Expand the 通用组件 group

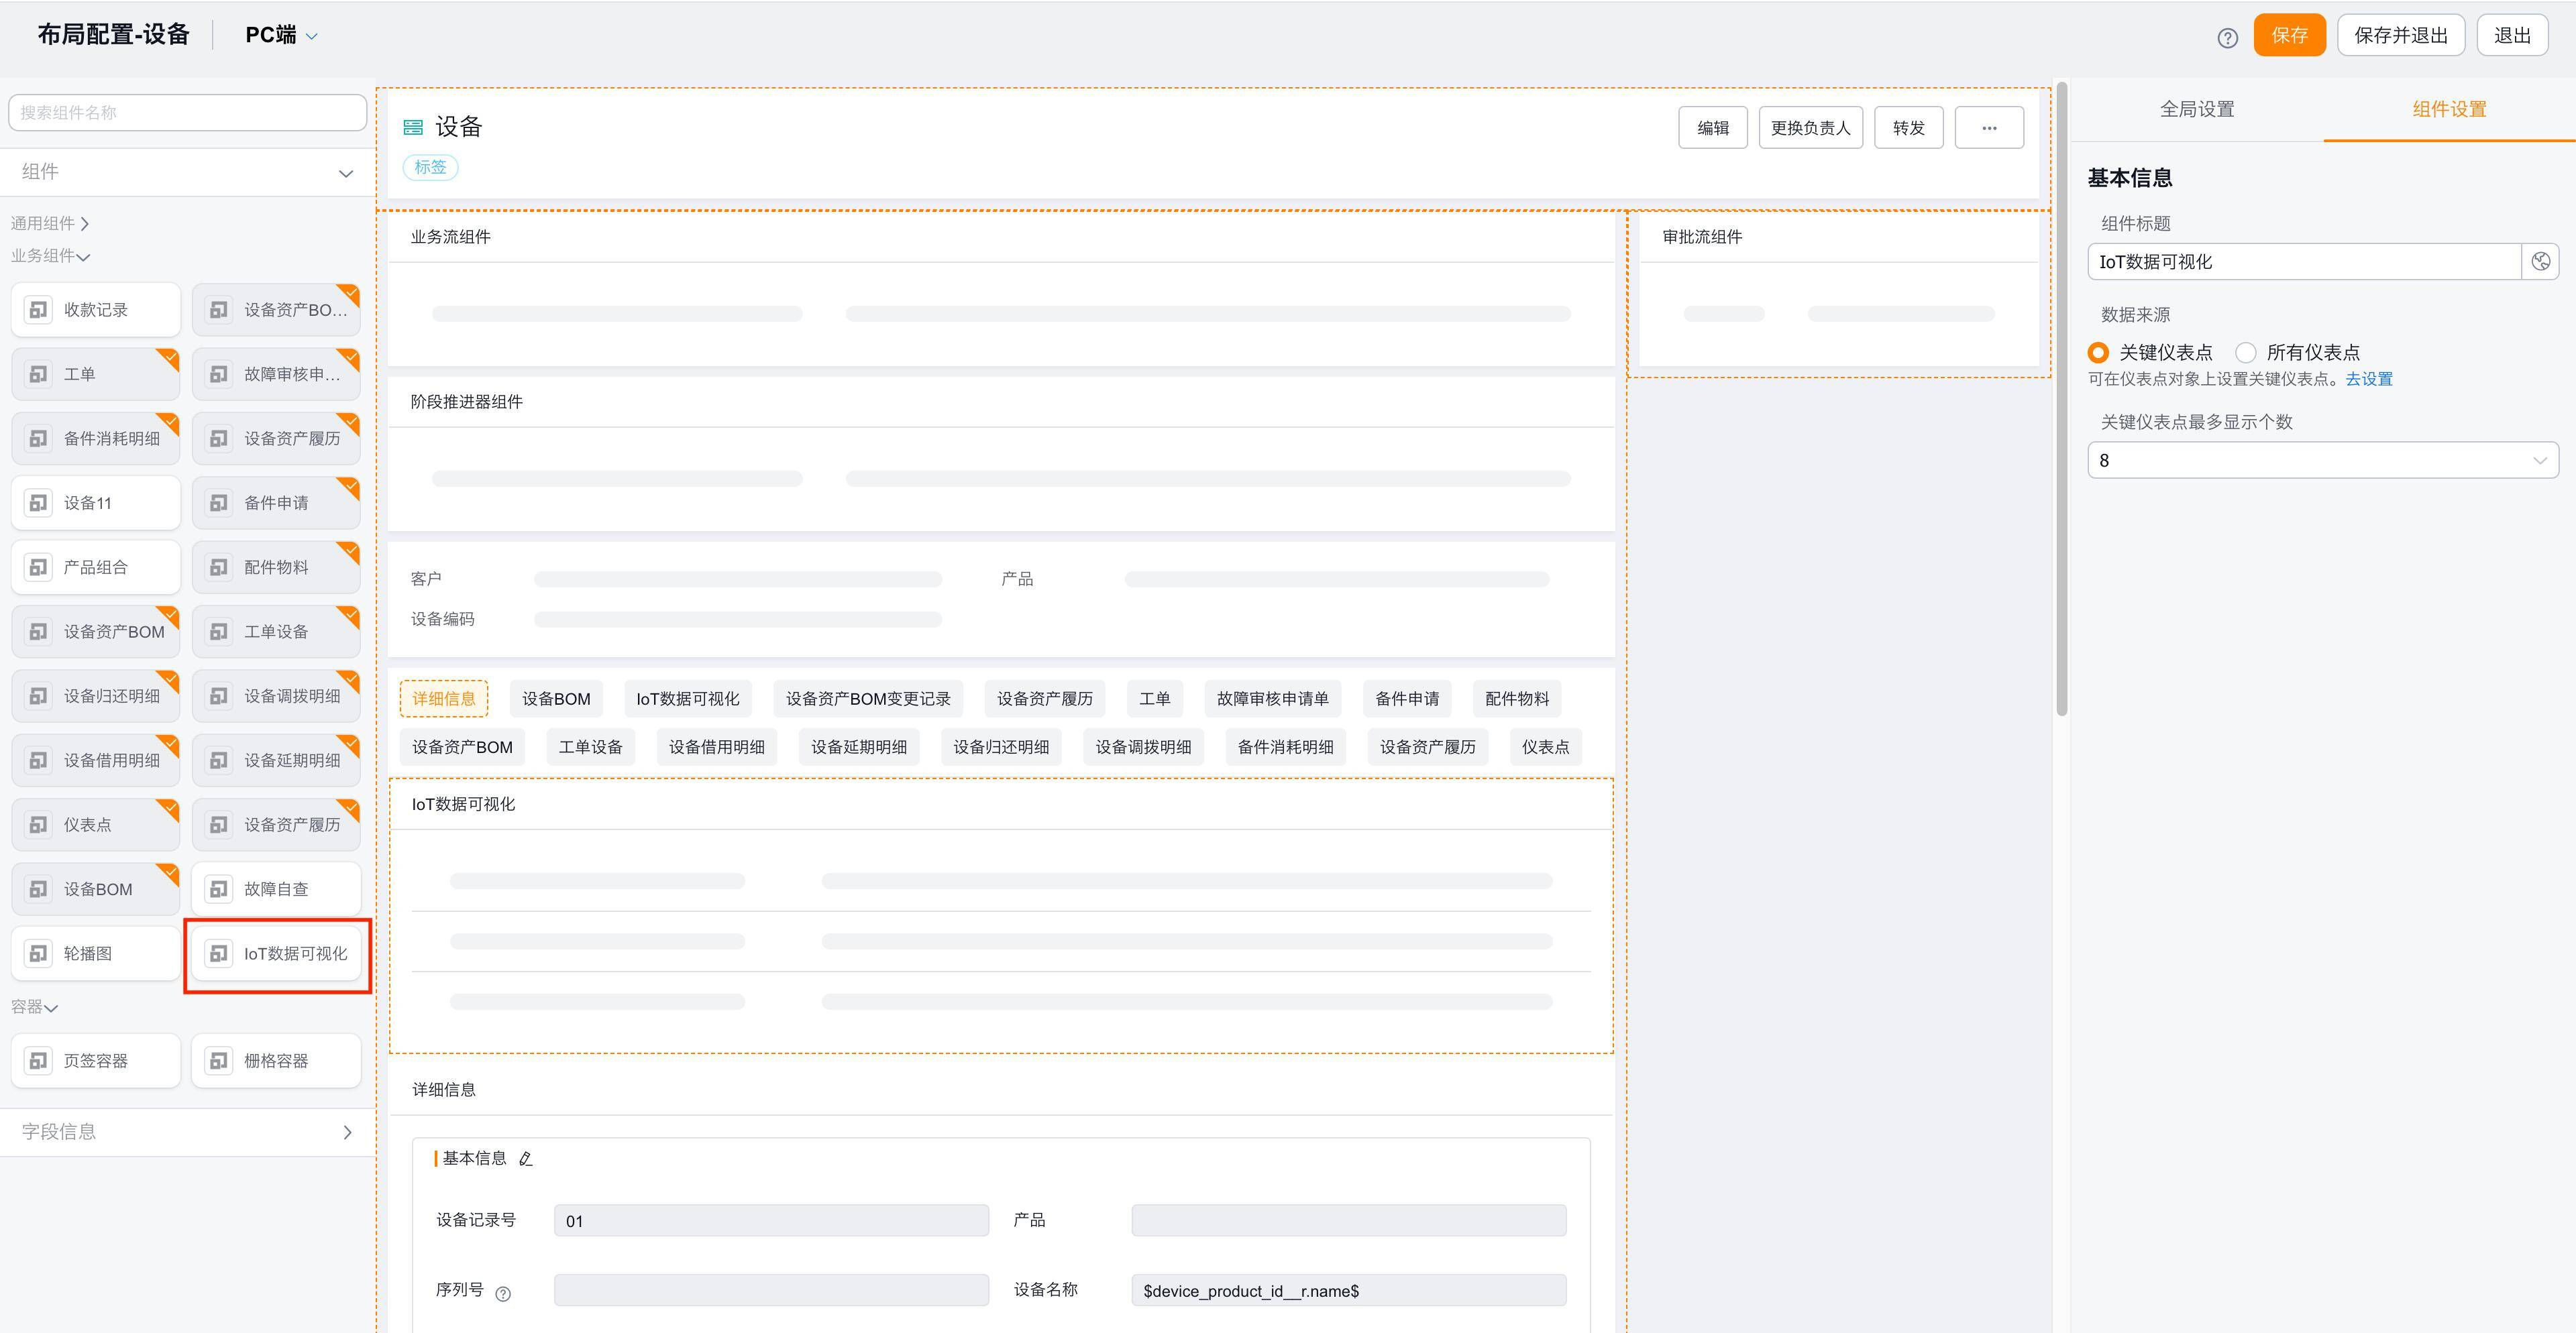[50, 224]
